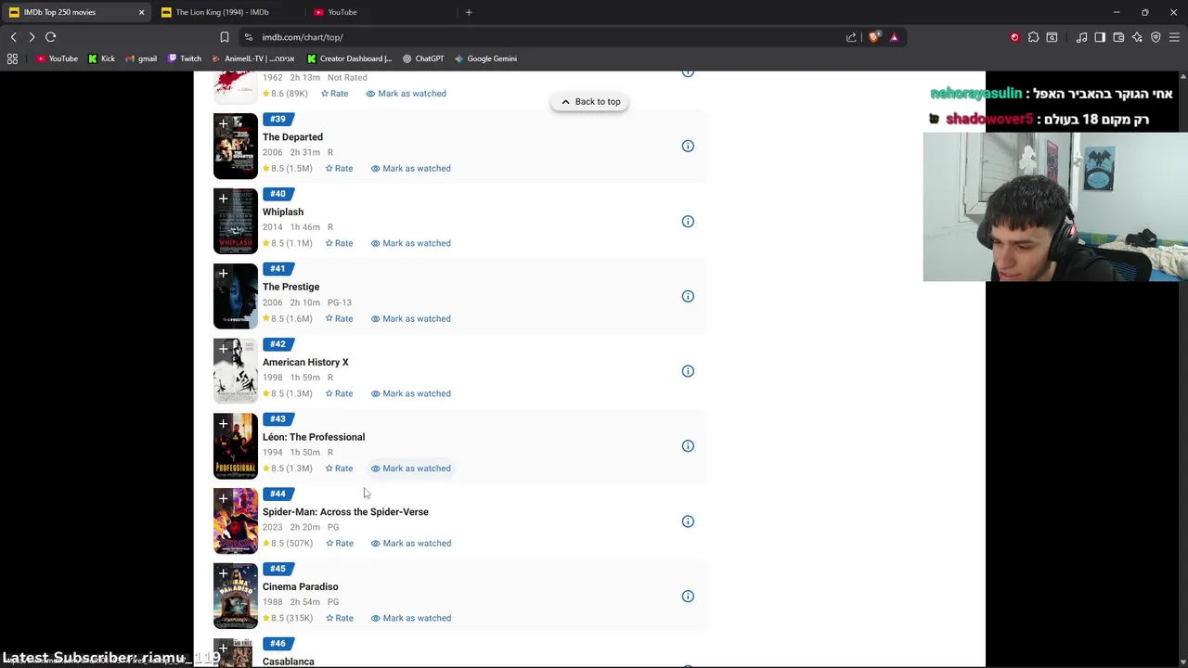
Task: Reload the page
Action: pos(50,37)
